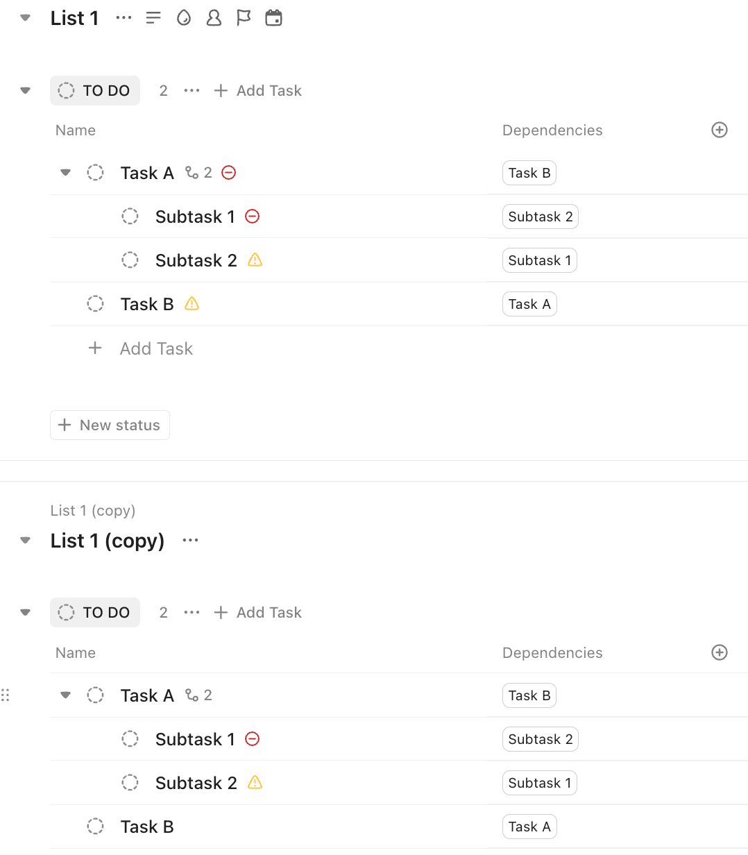Collapse the List 1 (copy) section arrow
Screen dimensions: 748x855
pos(26,541)
